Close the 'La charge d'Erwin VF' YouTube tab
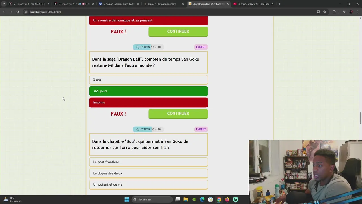This screenshot has width=362, height=204. pyautogui.click(x=273, y=4)
